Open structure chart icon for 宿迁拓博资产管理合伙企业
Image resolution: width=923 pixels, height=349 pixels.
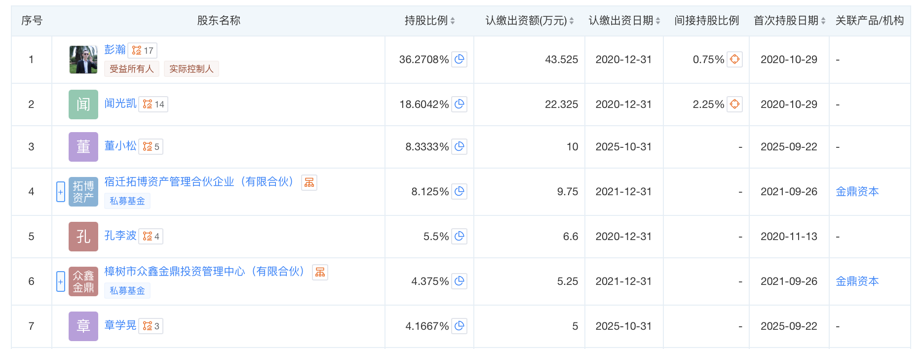[x=309, y=182]
